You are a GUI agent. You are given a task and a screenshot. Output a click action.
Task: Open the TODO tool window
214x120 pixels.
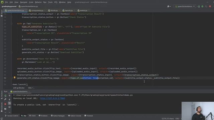click(x=32, y=116)
